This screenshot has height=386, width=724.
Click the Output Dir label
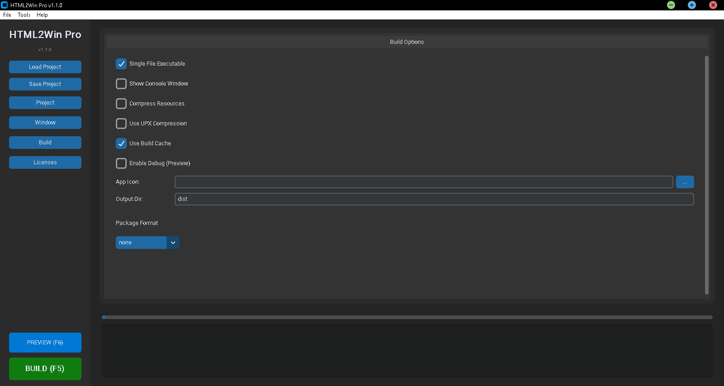click(129, 199)
